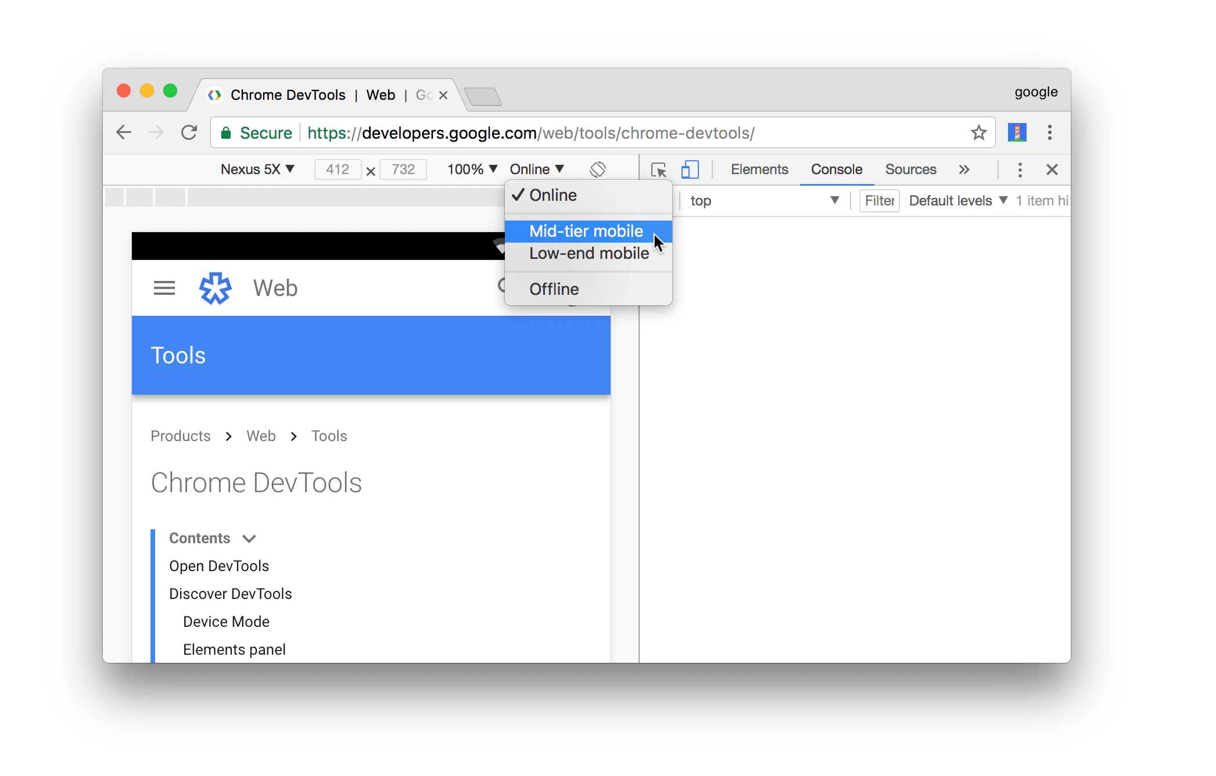Click the bookmark star icon in address bar
The image size is (1216, 776).
click(977, 133)
